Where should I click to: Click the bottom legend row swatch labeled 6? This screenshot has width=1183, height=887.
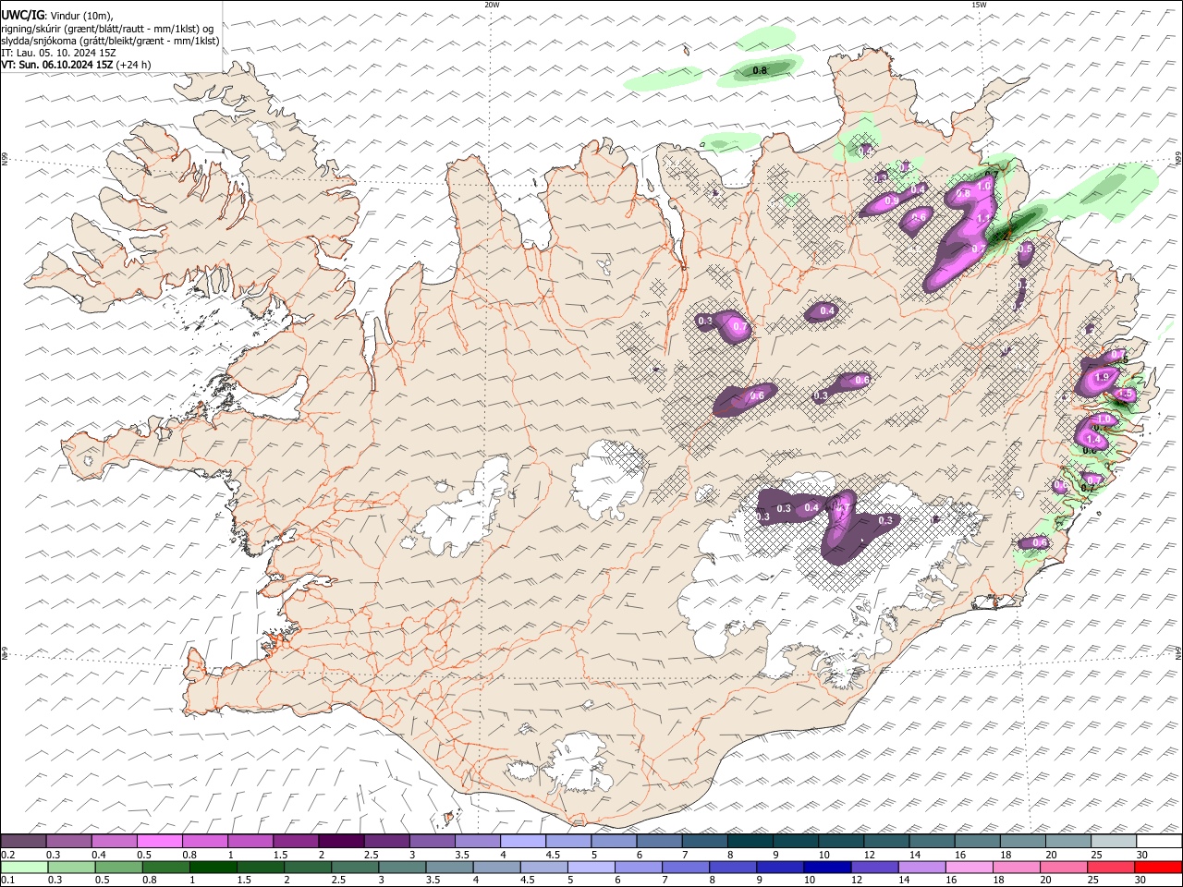639,868
